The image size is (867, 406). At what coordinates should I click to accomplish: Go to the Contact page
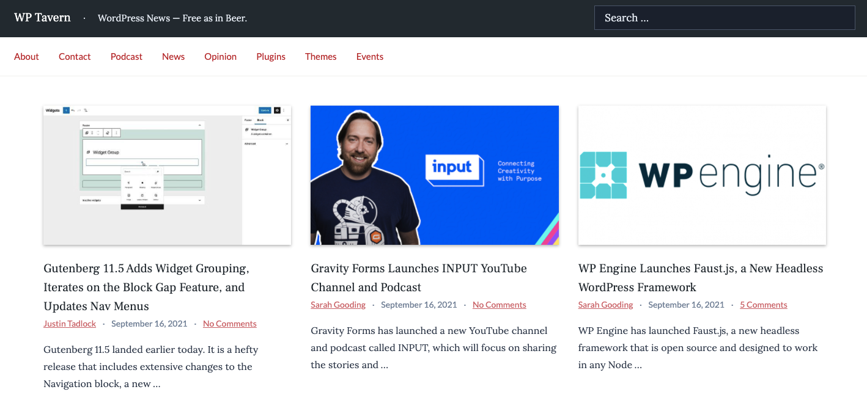click(x=75, y=56)
